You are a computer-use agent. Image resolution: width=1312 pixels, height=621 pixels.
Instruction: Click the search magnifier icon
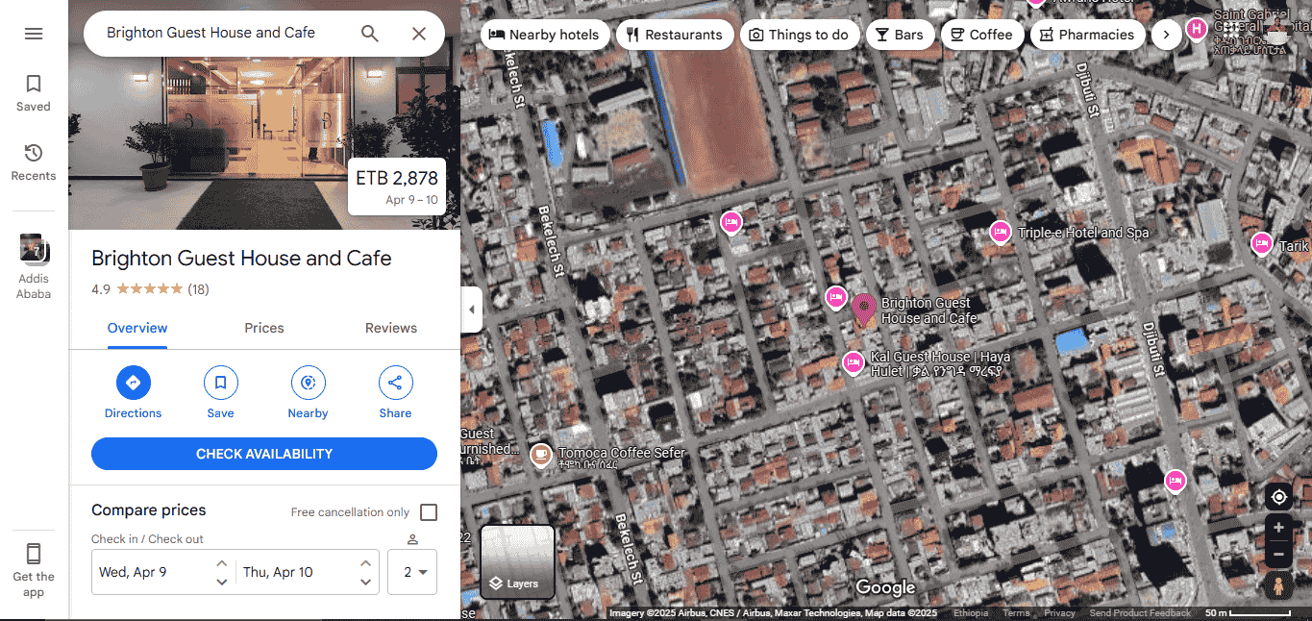point(370,34)
